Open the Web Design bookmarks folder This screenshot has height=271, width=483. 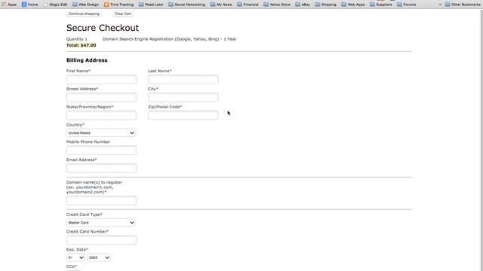85,5
